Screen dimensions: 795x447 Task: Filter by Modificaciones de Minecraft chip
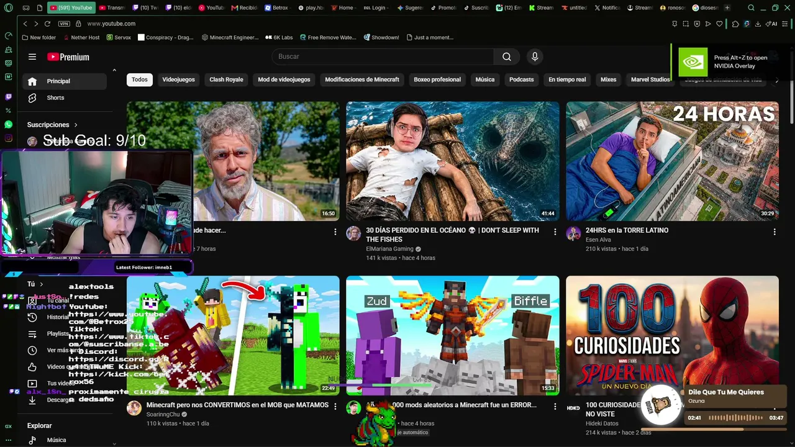pyautogui.click(x=362, y=79)
